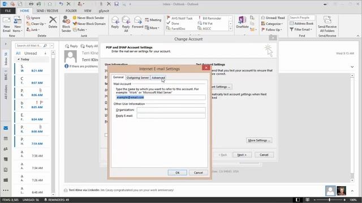
Task: Send to OneNote icon
Action: 242,23
